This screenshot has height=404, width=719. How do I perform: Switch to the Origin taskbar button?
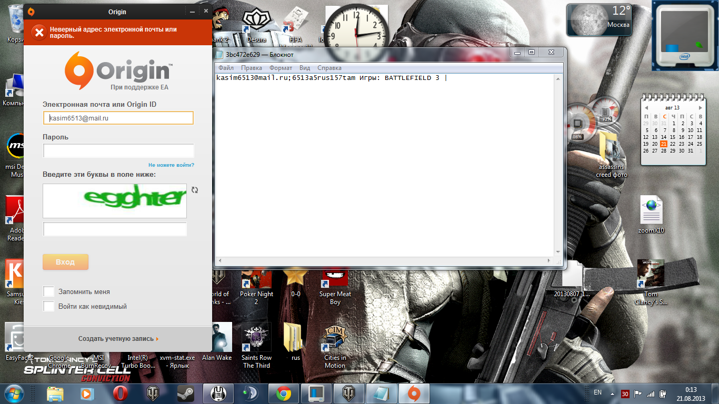(x=414, y=393)
